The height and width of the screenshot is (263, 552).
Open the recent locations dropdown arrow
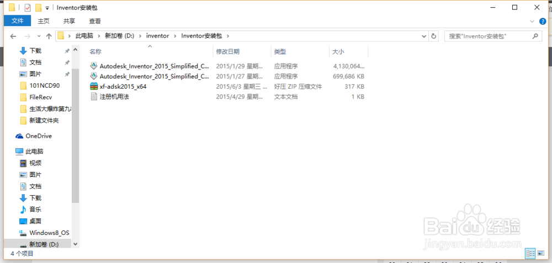pos(39,36)
